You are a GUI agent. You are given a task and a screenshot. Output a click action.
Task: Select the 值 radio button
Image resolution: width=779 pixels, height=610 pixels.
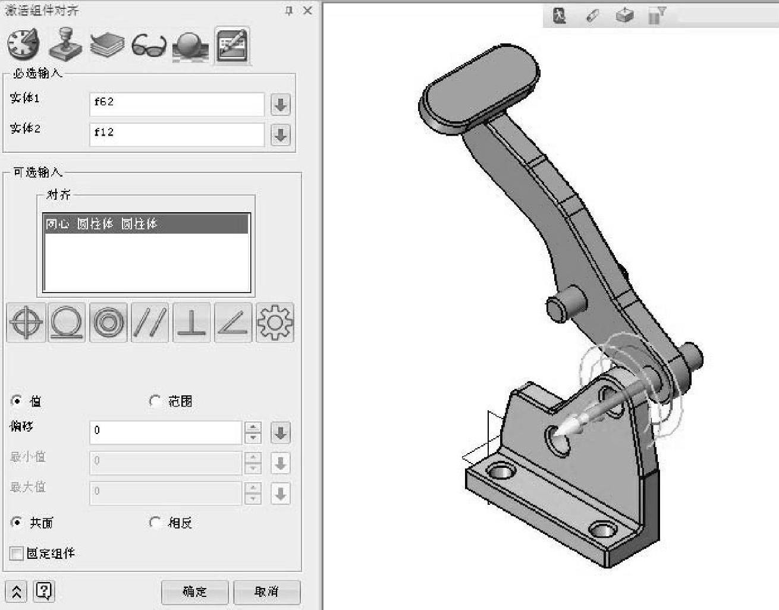point(17,401)
